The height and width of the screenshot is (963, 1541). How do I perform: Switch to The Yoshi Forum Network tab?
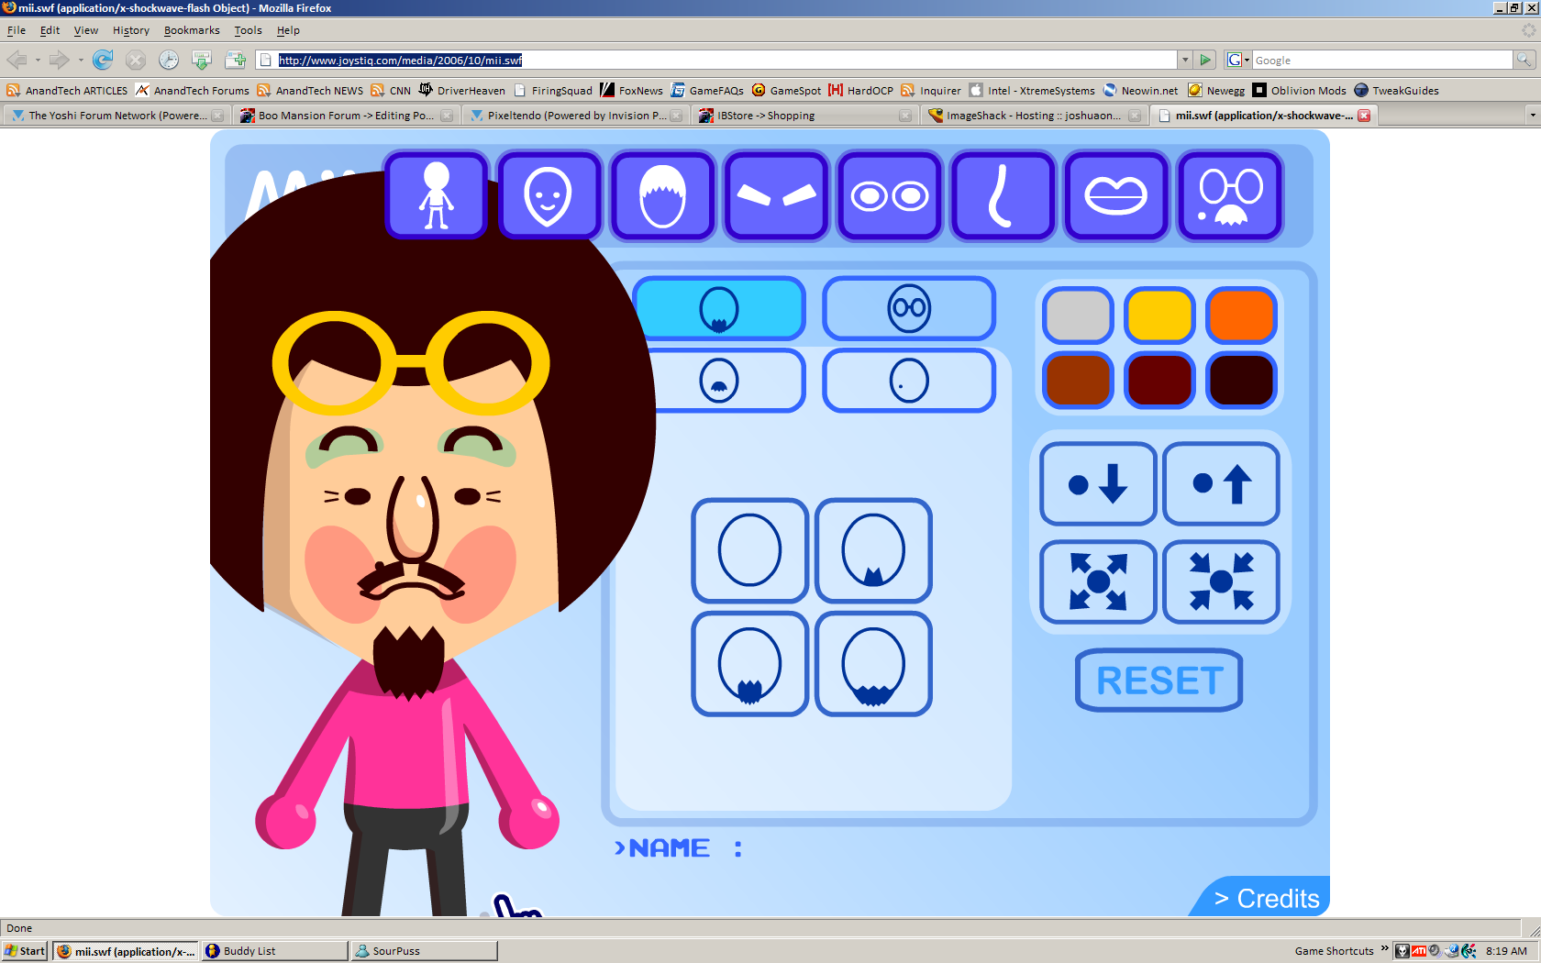116,116
